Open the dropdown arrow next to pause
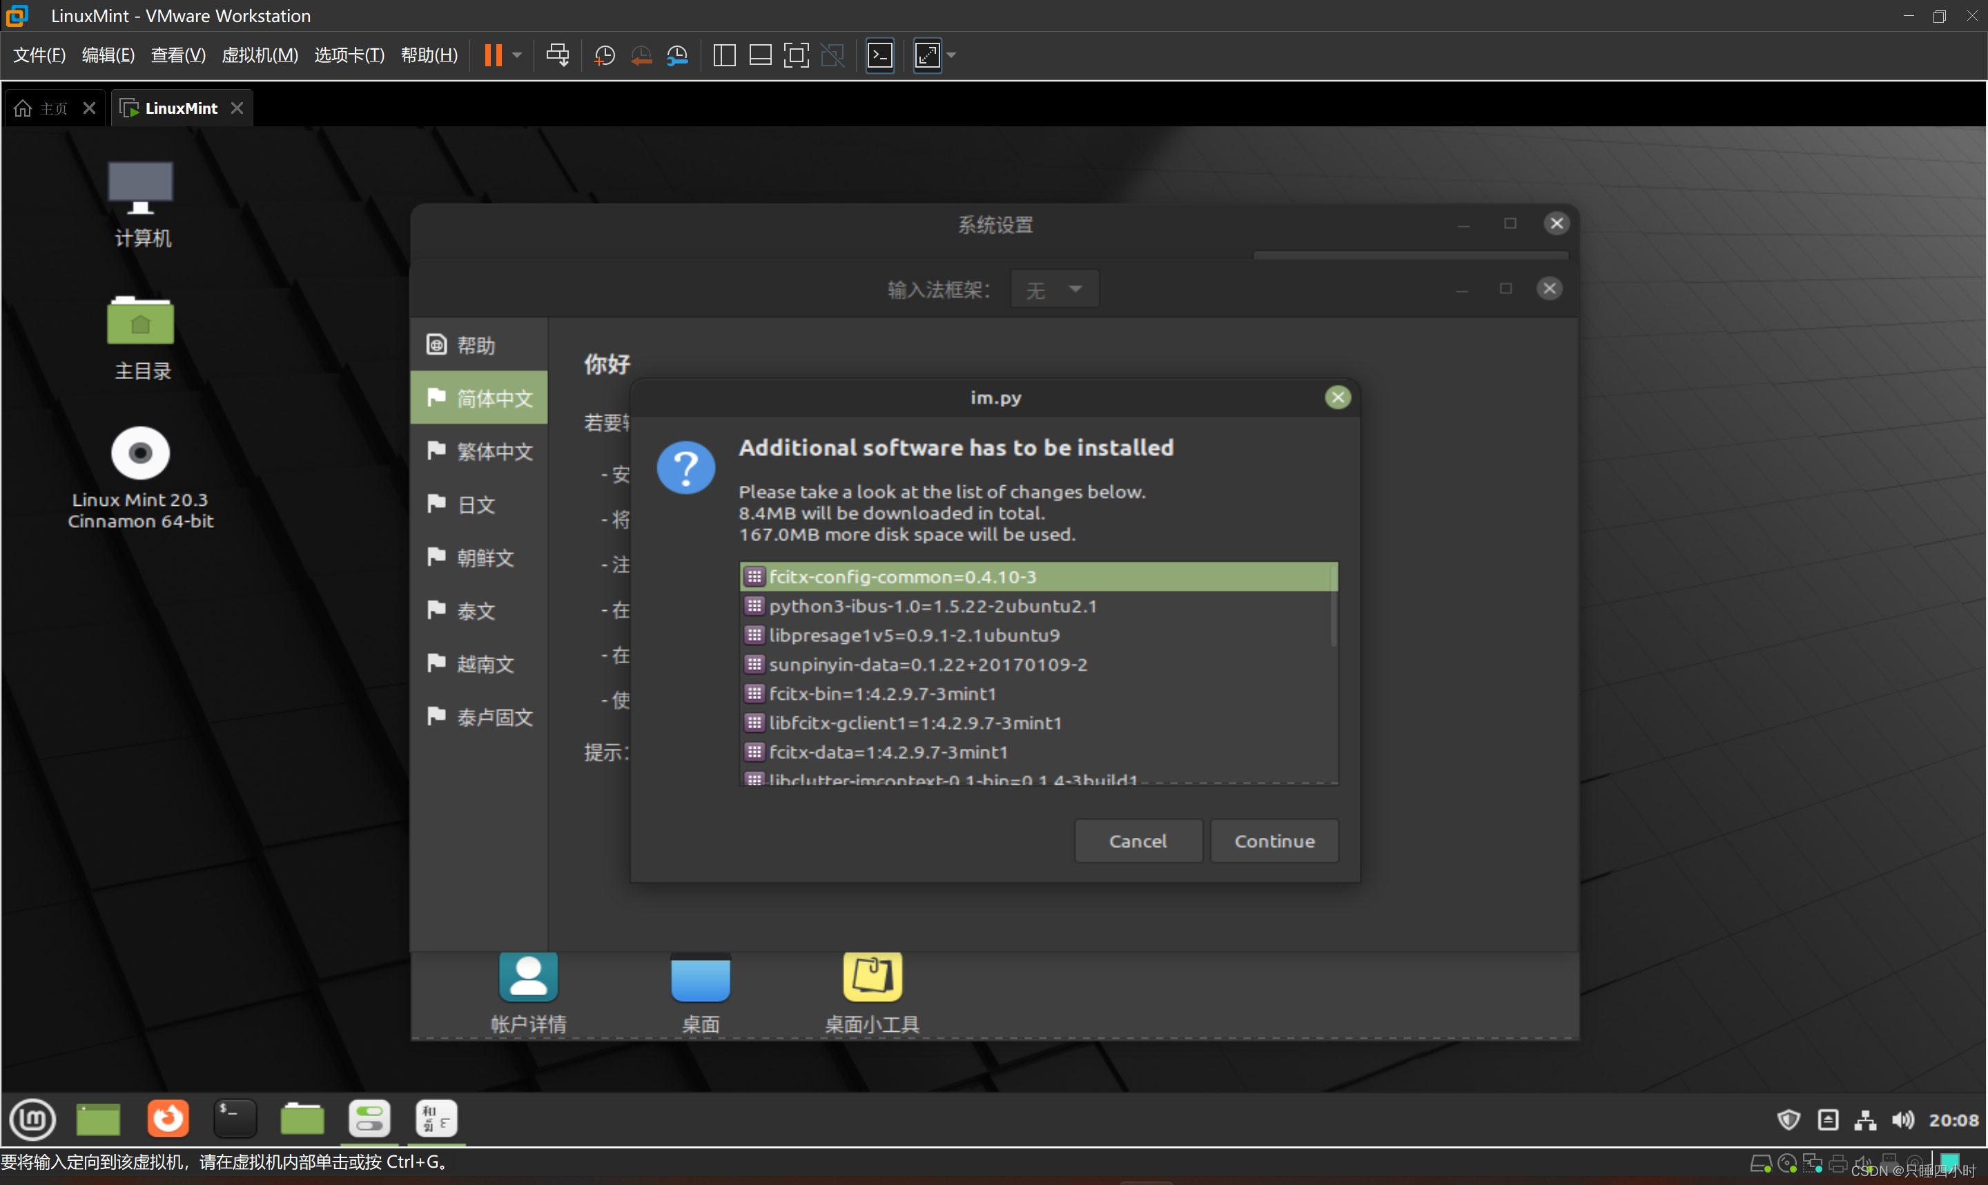 click(517, 55)
